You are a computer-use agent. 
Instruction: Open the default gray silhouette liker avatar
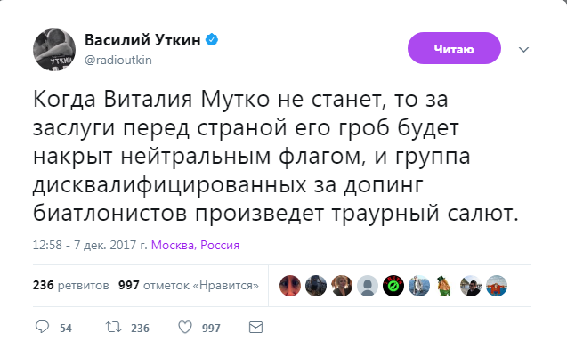point(367,285)
